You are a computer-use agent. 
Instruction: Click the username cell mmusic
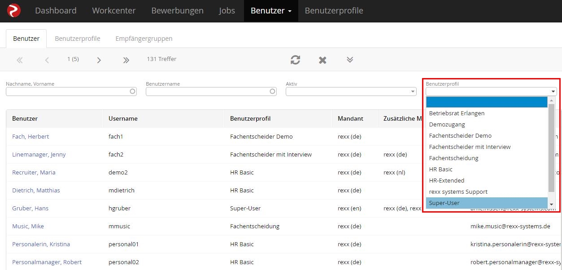tap(119, 226)
